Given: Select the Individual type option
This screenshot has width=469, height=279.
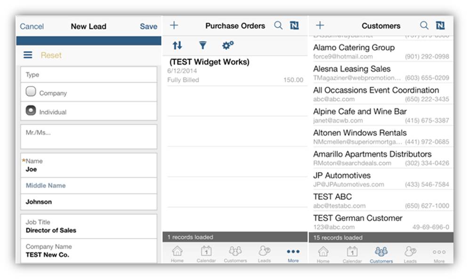Looking at the screenshot, I should [31, 111].
